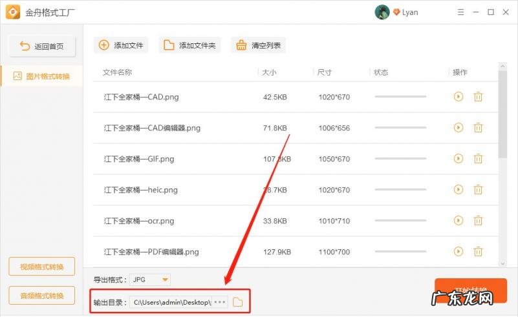Select file name 江下全家桶—heic.png
Image resolution: width=518 pixels, height=317 pixels.
tap(140, 190)
